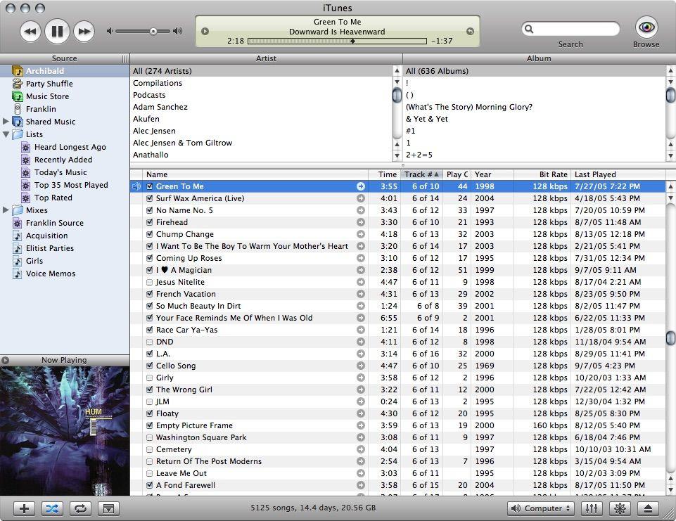
Task: Open the equalizer window
Action: [592, 508]
